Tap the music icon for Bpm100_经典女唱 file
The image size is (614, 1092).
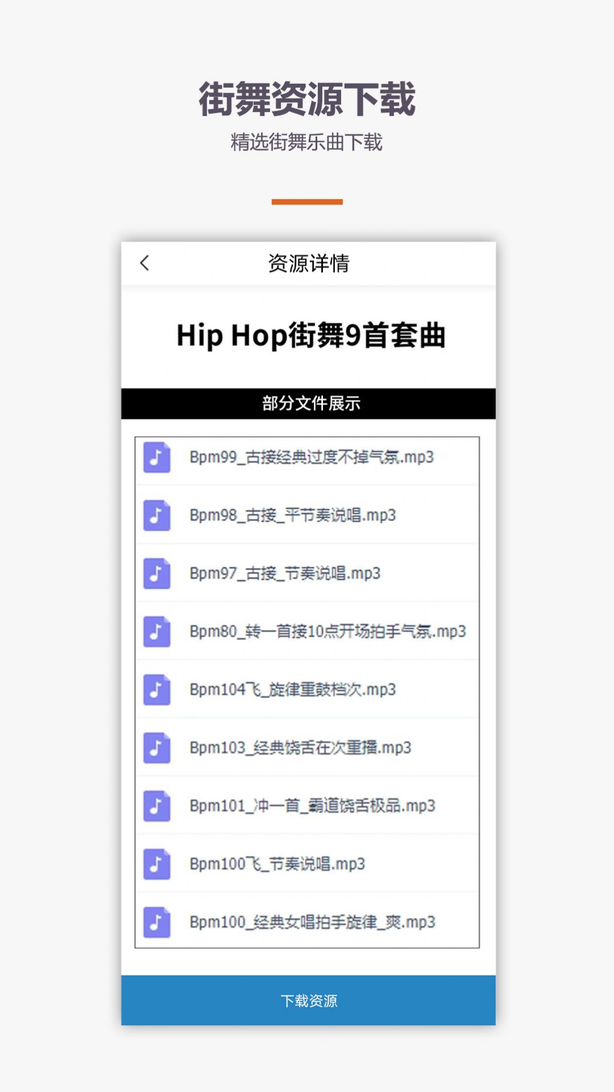point(157,922)
